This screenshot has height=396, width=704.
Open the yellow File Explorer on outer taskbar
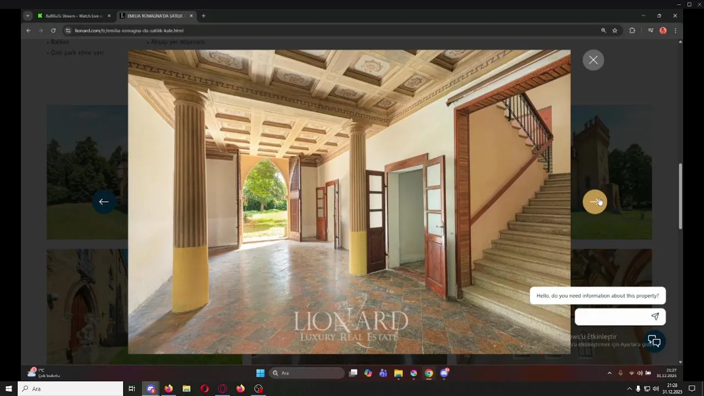click(186, 389)
